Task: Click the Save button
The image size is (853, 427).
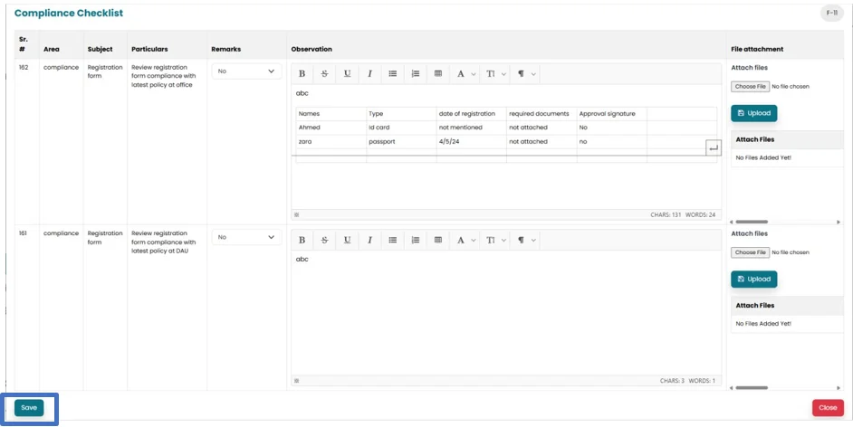Action: [x=29, y=408]
